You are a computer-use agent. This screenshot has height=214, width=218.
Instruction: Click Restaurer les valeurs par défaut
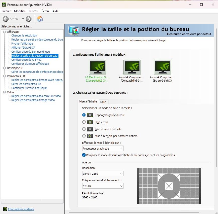(x=189, y=34)
